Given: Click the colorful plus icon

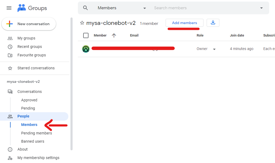Looking at the screenshot, I should (x=10, y=24).
